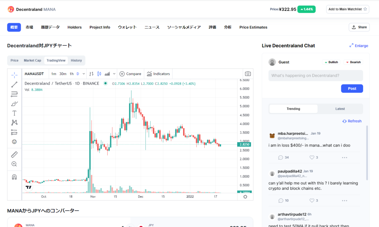Select the 1m timeframe

(54, 74)
